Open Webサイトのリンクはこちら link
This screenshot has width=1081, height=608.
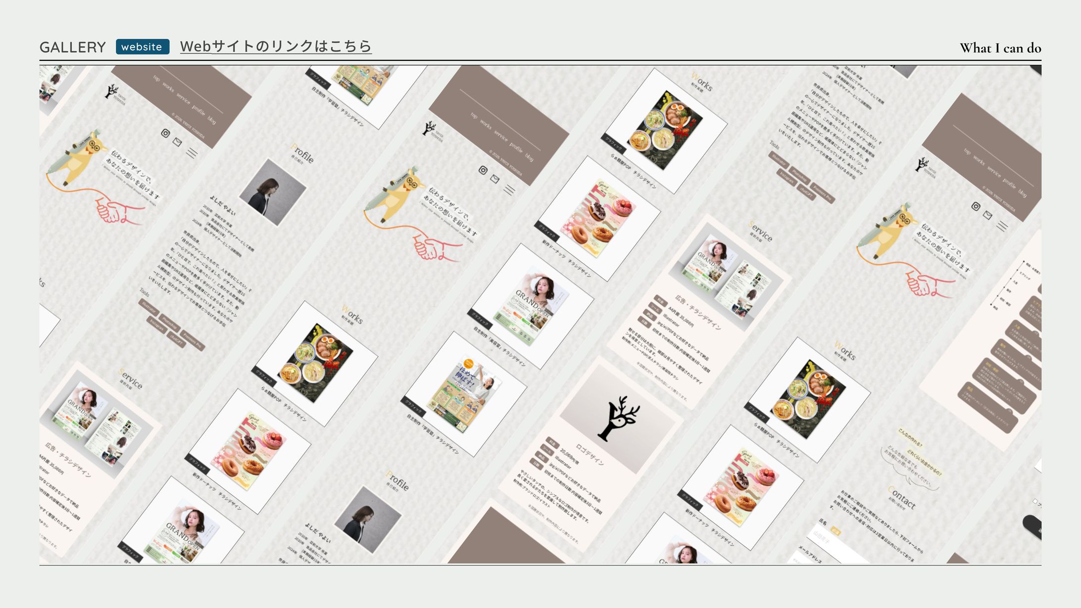[276, 47]
